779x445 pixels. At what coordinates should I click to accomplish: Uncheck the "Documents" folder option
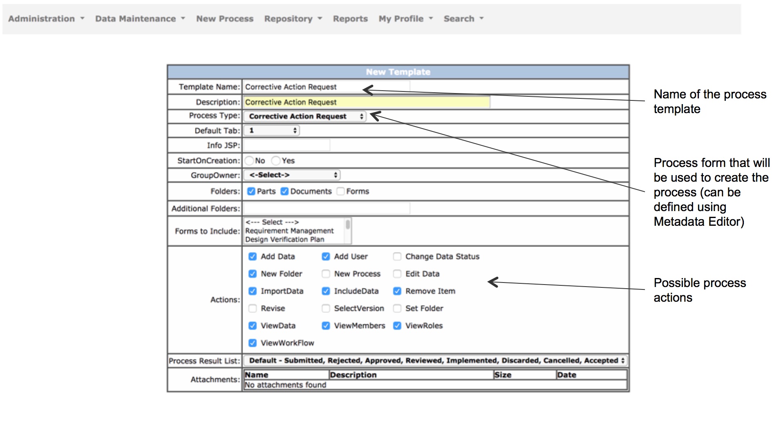pos(284,191)
